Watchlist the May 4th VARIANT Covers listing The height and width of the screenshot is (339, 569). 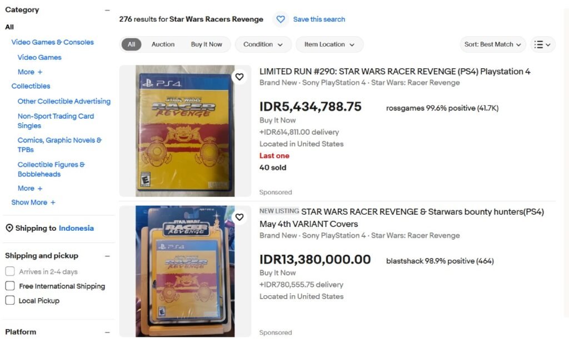point(239,217)
